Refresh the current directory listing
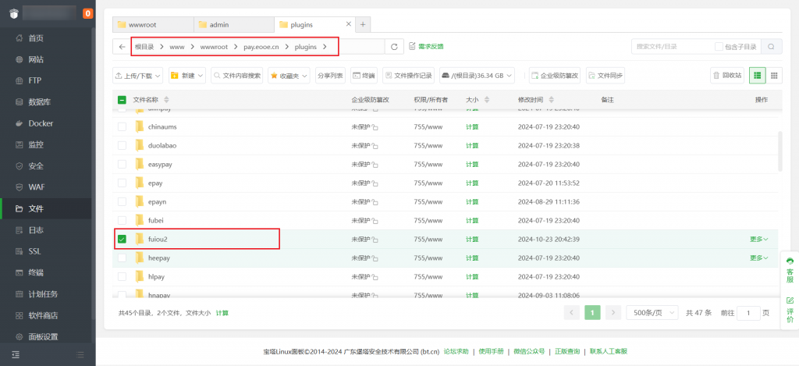The image size is (799, 366). pos(394,47)
